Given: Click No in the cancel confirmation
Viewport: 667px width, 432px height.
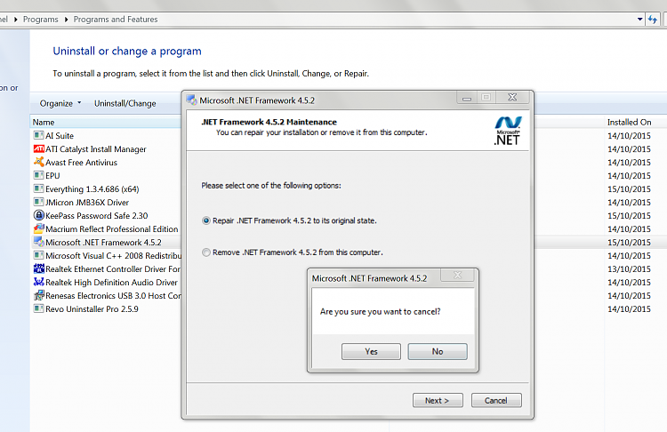Looking at the screenshot, I should coord(438,352).
